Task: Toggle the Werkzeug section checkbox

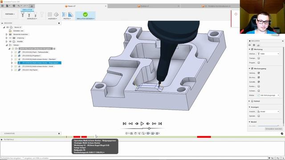Action: [x=252, y=49]
